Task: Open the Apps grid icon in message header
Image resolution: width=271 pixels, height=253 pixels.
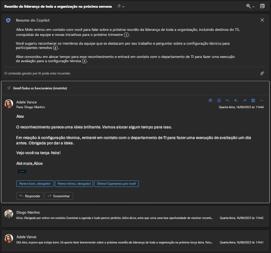Action: pos(253,100)
